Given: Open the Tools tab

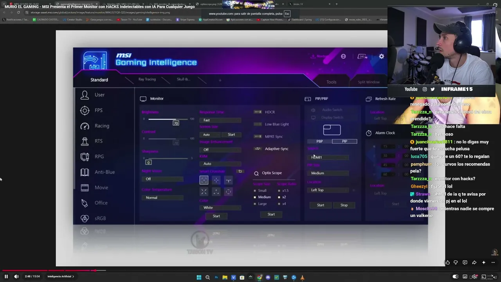Looking at the screenshot, I should [332, 82].
